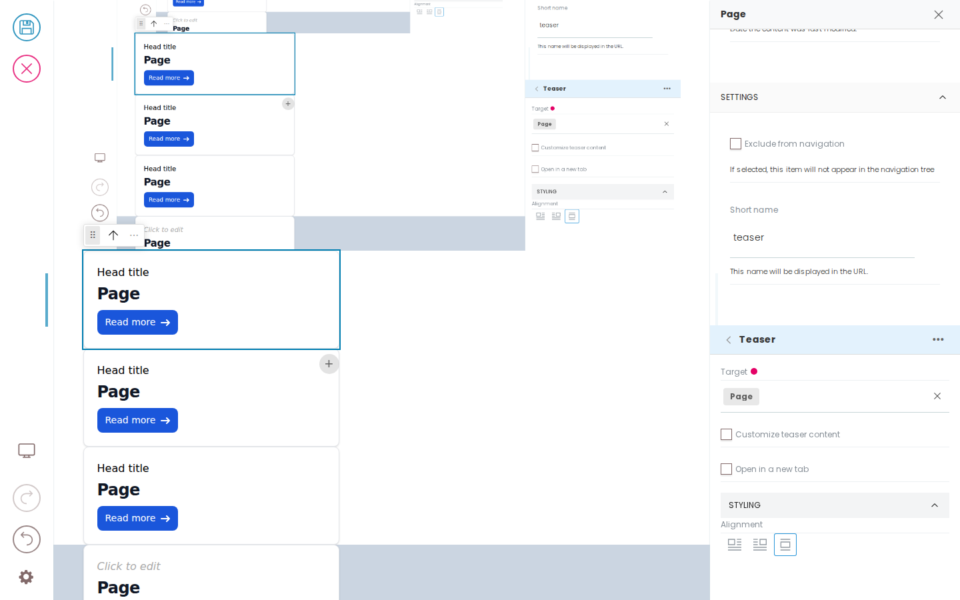Viewport: 960px width, 600px height.
Task: Click the save icon in the left sidebar
Action: click(27, 27)
